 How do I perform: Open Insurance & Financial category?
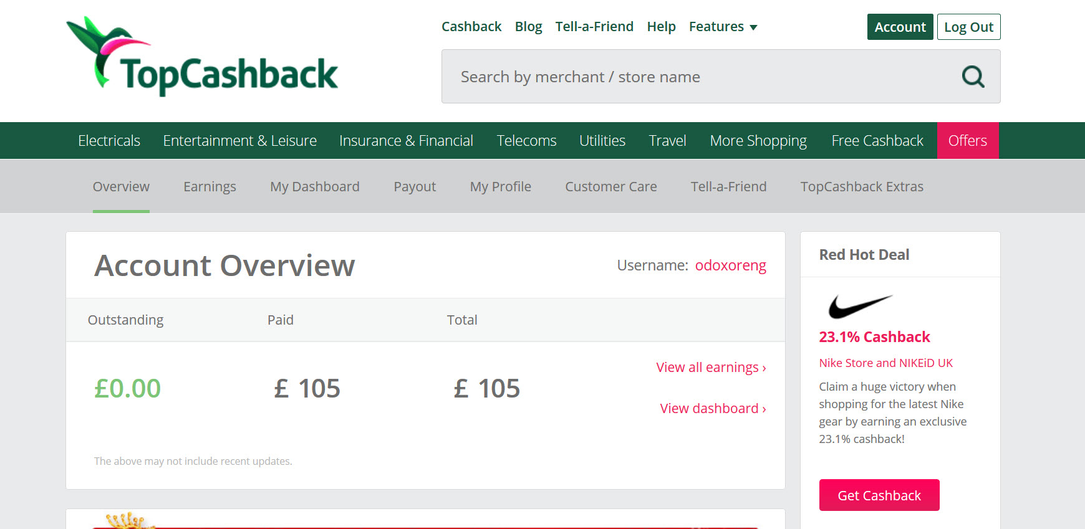406,141
